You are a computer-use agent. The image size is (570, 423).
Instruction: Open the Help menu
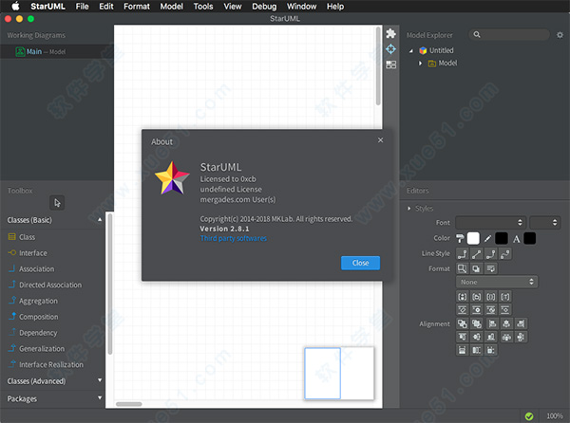(335, 7)
